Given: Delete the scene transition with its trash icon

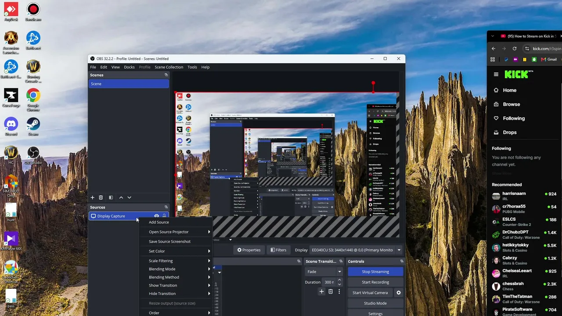Looking at the screenshot, I should pos(331,291).
